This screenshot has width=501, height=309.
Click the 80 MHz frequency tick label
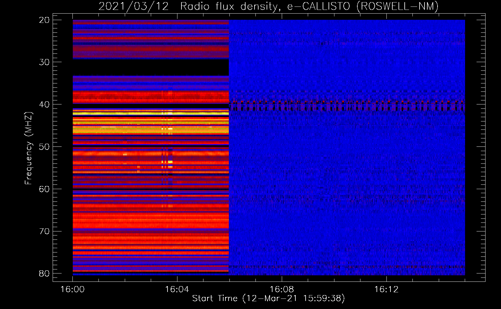[x=44, y=273]
